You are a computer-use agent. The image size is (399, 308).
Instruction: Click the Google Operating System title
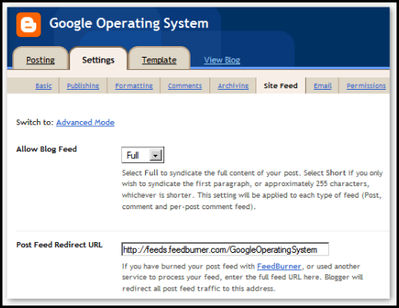(x=129, y=24)
